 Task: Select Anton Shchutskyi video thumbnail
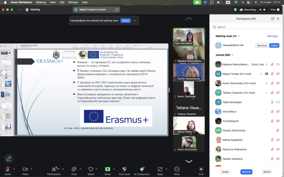click(189, 143)
